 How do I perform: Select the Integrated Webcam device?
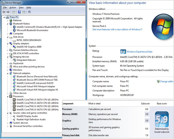click(x=26, y=60)
